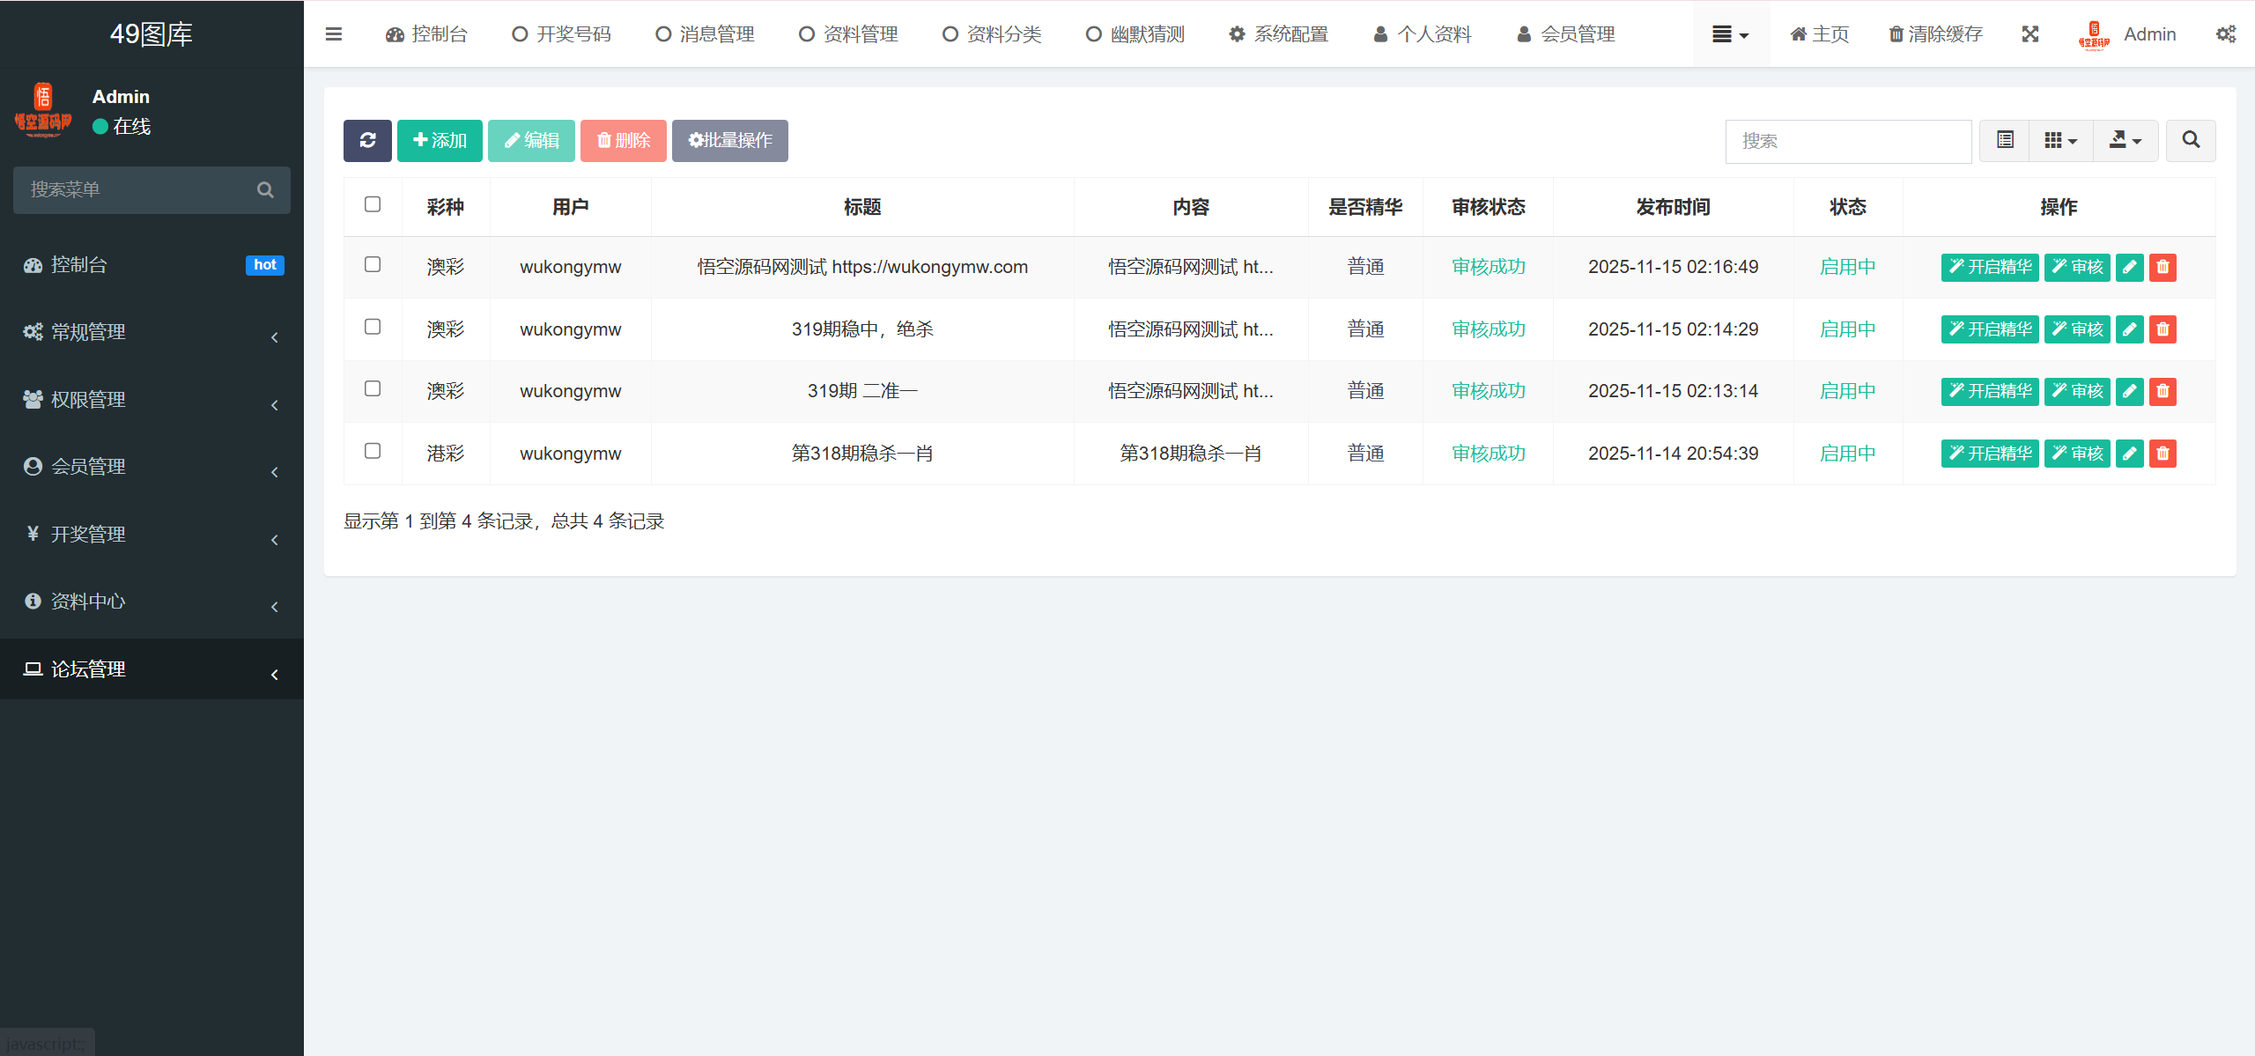Open the 系统配置 top tab
Viewport: 2255px width, 1056px height.
1278,34
